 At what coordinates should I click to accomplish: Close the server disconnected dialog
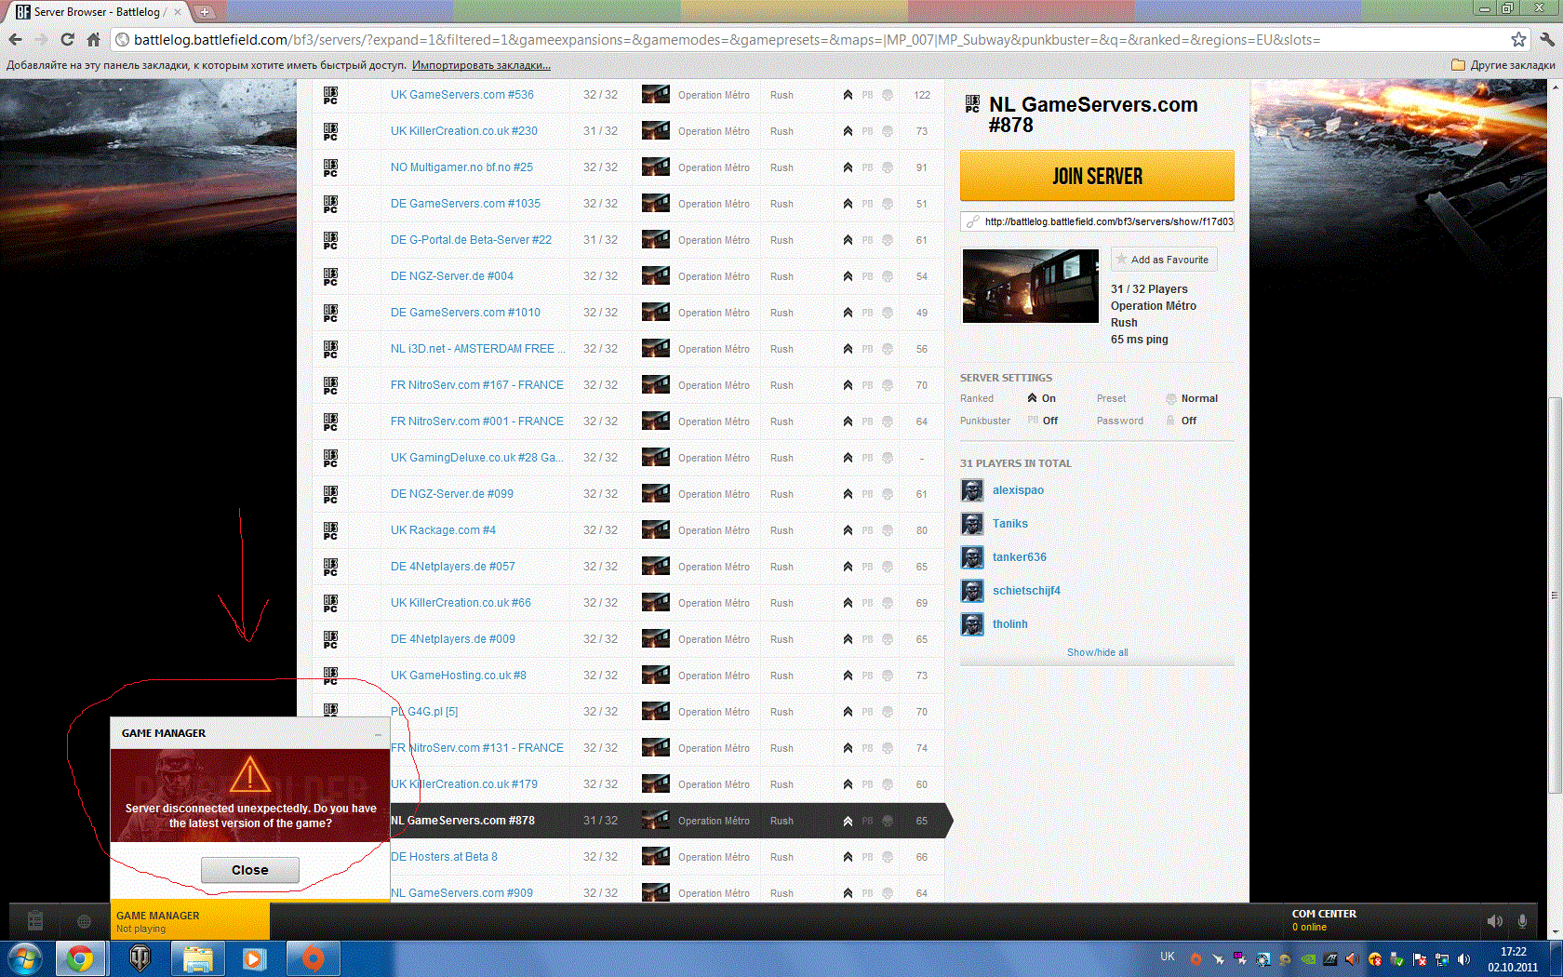(250, 870)
